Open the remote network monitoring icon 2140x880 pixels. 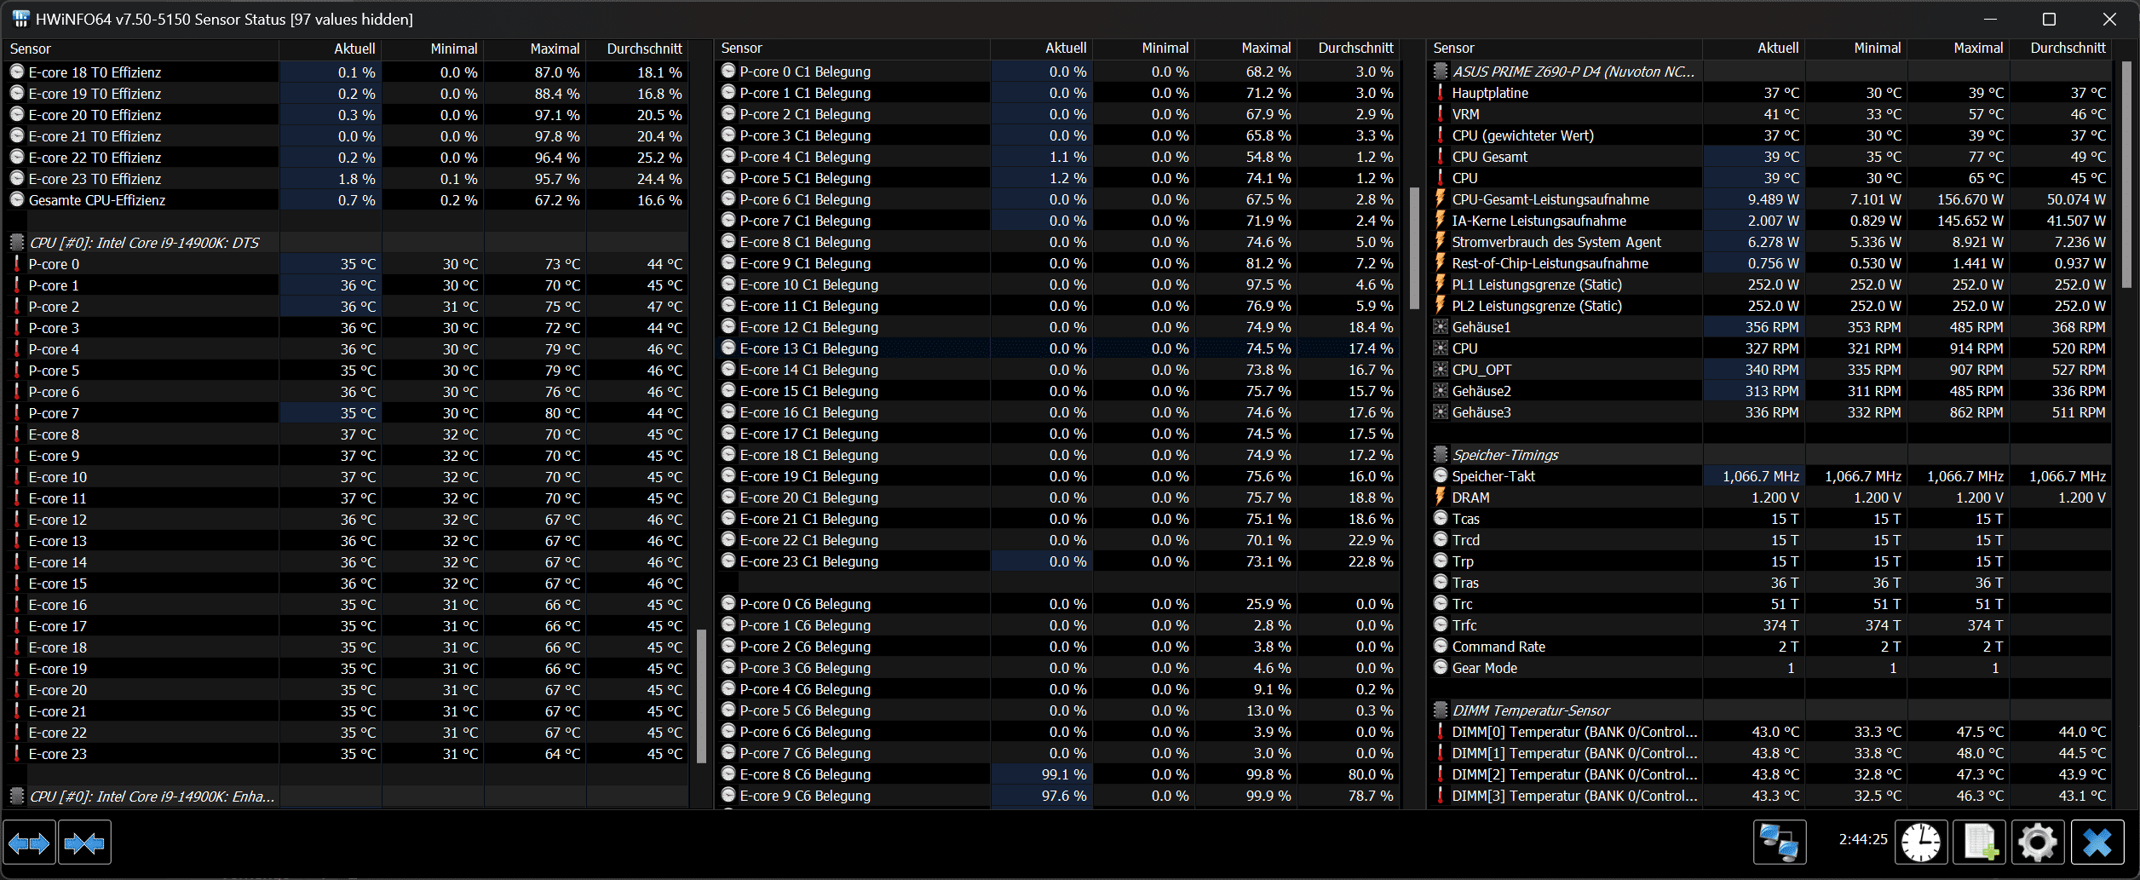(1780, 843)
